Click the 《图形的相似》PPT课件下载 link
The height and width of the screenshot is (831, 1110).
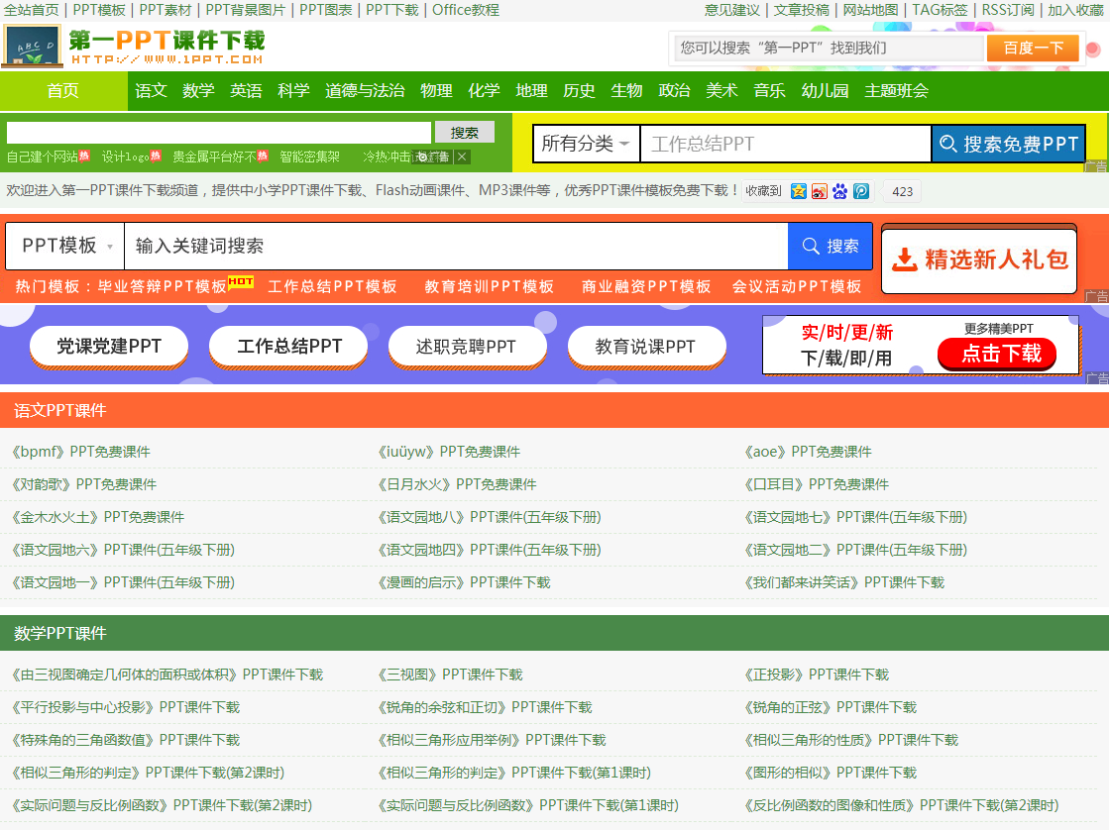tap(831, 773)
